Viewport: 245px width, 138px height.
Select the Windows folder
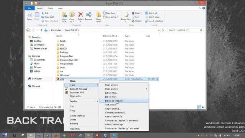click(64, 75)
